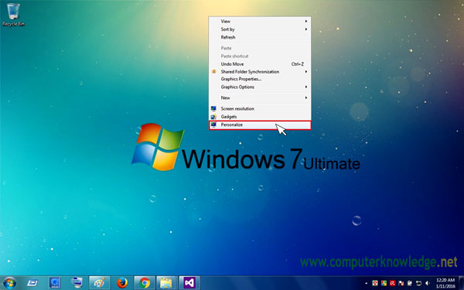The width and height of the screenshot is (464, 290).
Task: Click the grayed Paste shortcut entry
Action: 260,56
